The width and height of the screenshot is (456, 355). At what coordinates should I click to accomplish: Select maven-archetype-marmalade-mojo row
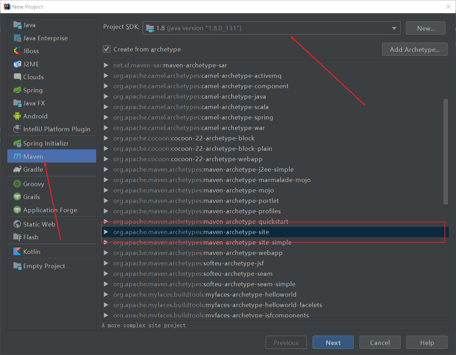coord(275,180)
